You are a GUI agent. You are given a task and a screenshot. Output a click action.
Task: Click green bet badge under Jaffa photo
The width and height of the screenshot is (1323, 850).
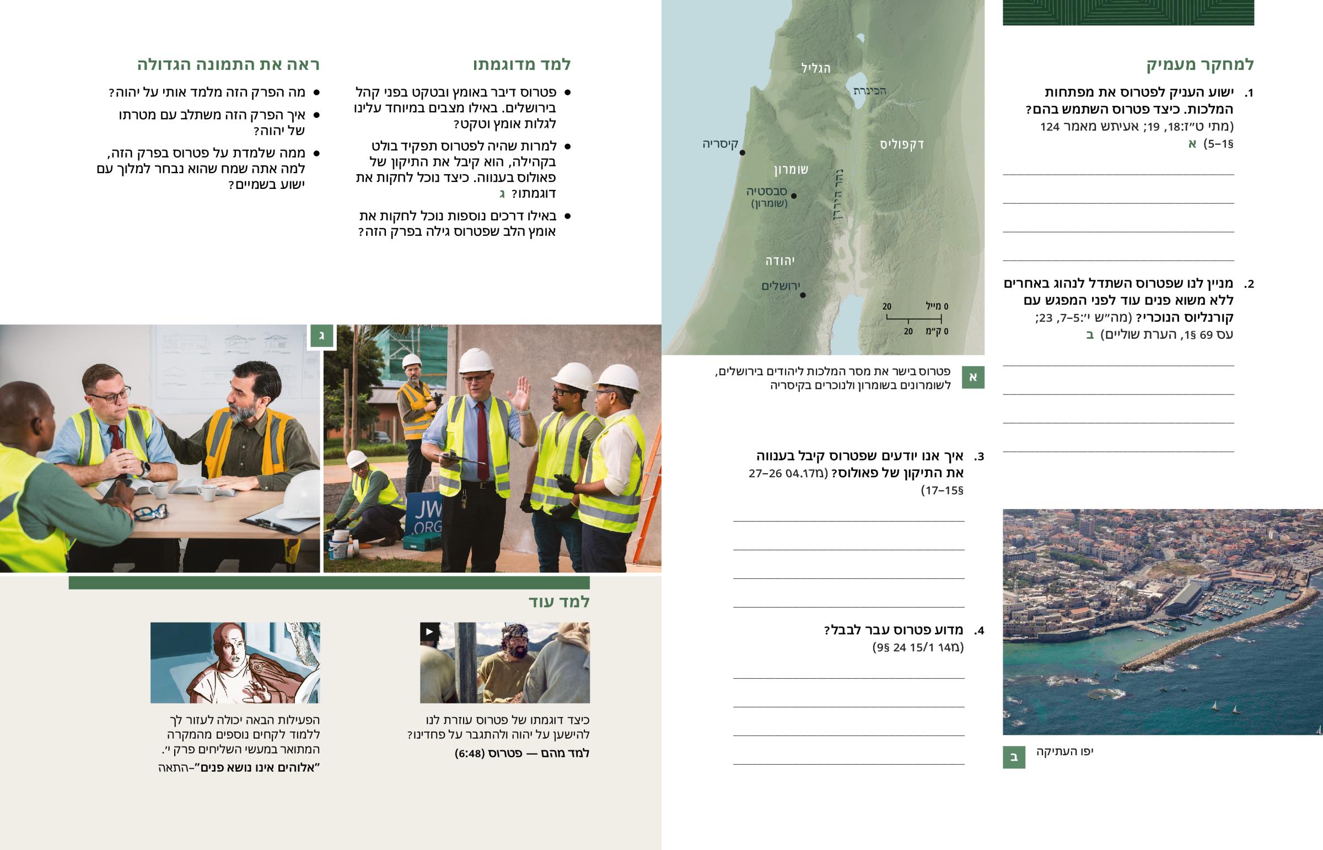coord(1014,757)
